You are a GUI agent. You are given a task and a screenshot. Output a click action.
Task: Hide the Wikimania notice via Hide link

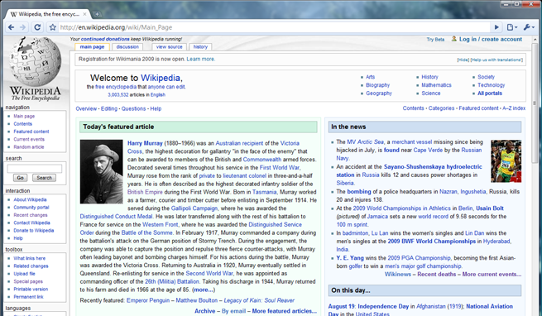[x=463, y=60]
